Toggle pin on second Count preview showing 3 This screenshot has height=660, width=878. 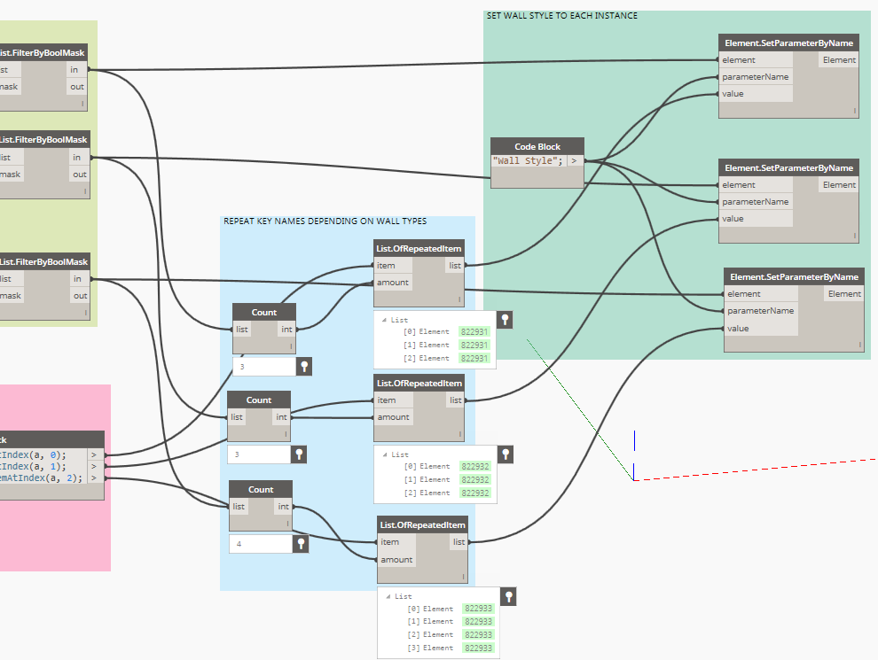(x=299, y=454)
